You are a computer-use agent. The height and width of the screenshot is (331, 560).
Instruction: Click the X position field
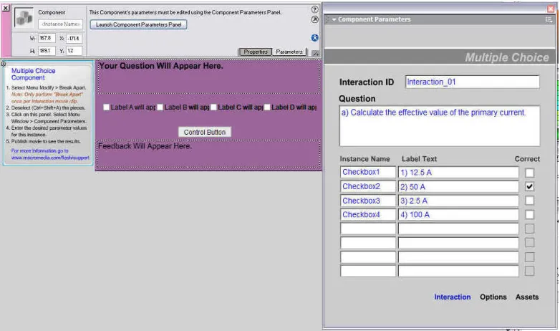click(74, 38)
